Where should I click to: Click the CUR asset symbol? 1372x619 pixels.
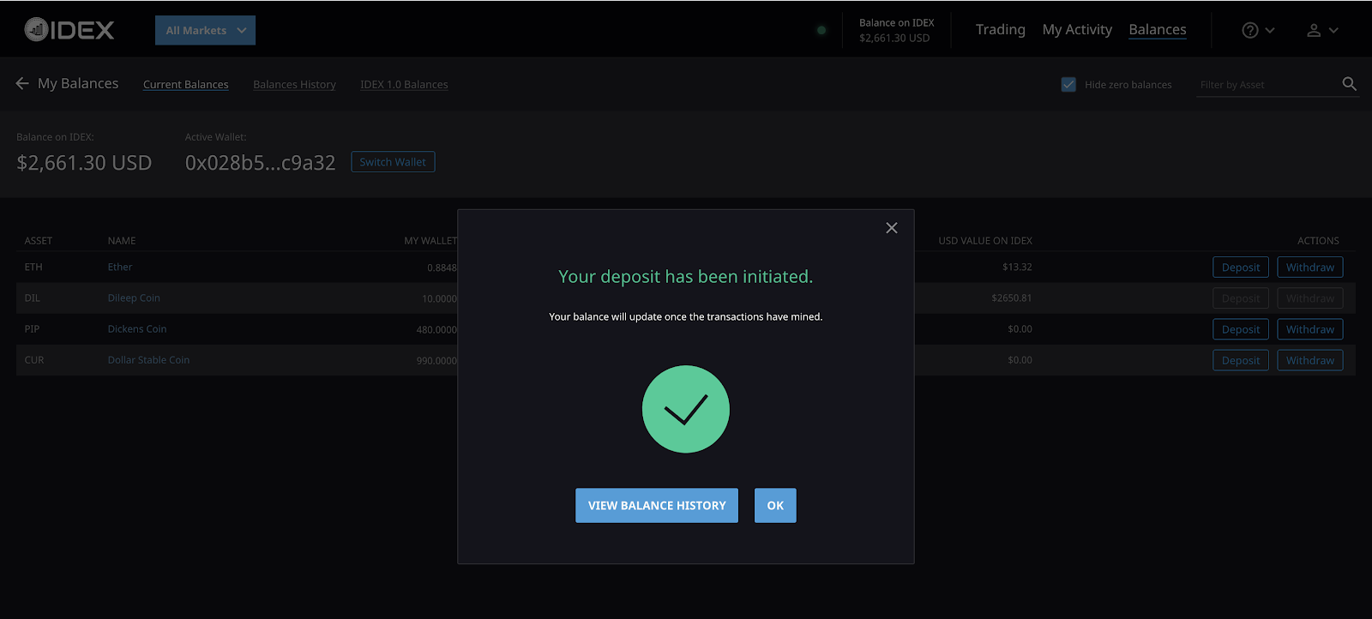[34, 360]
